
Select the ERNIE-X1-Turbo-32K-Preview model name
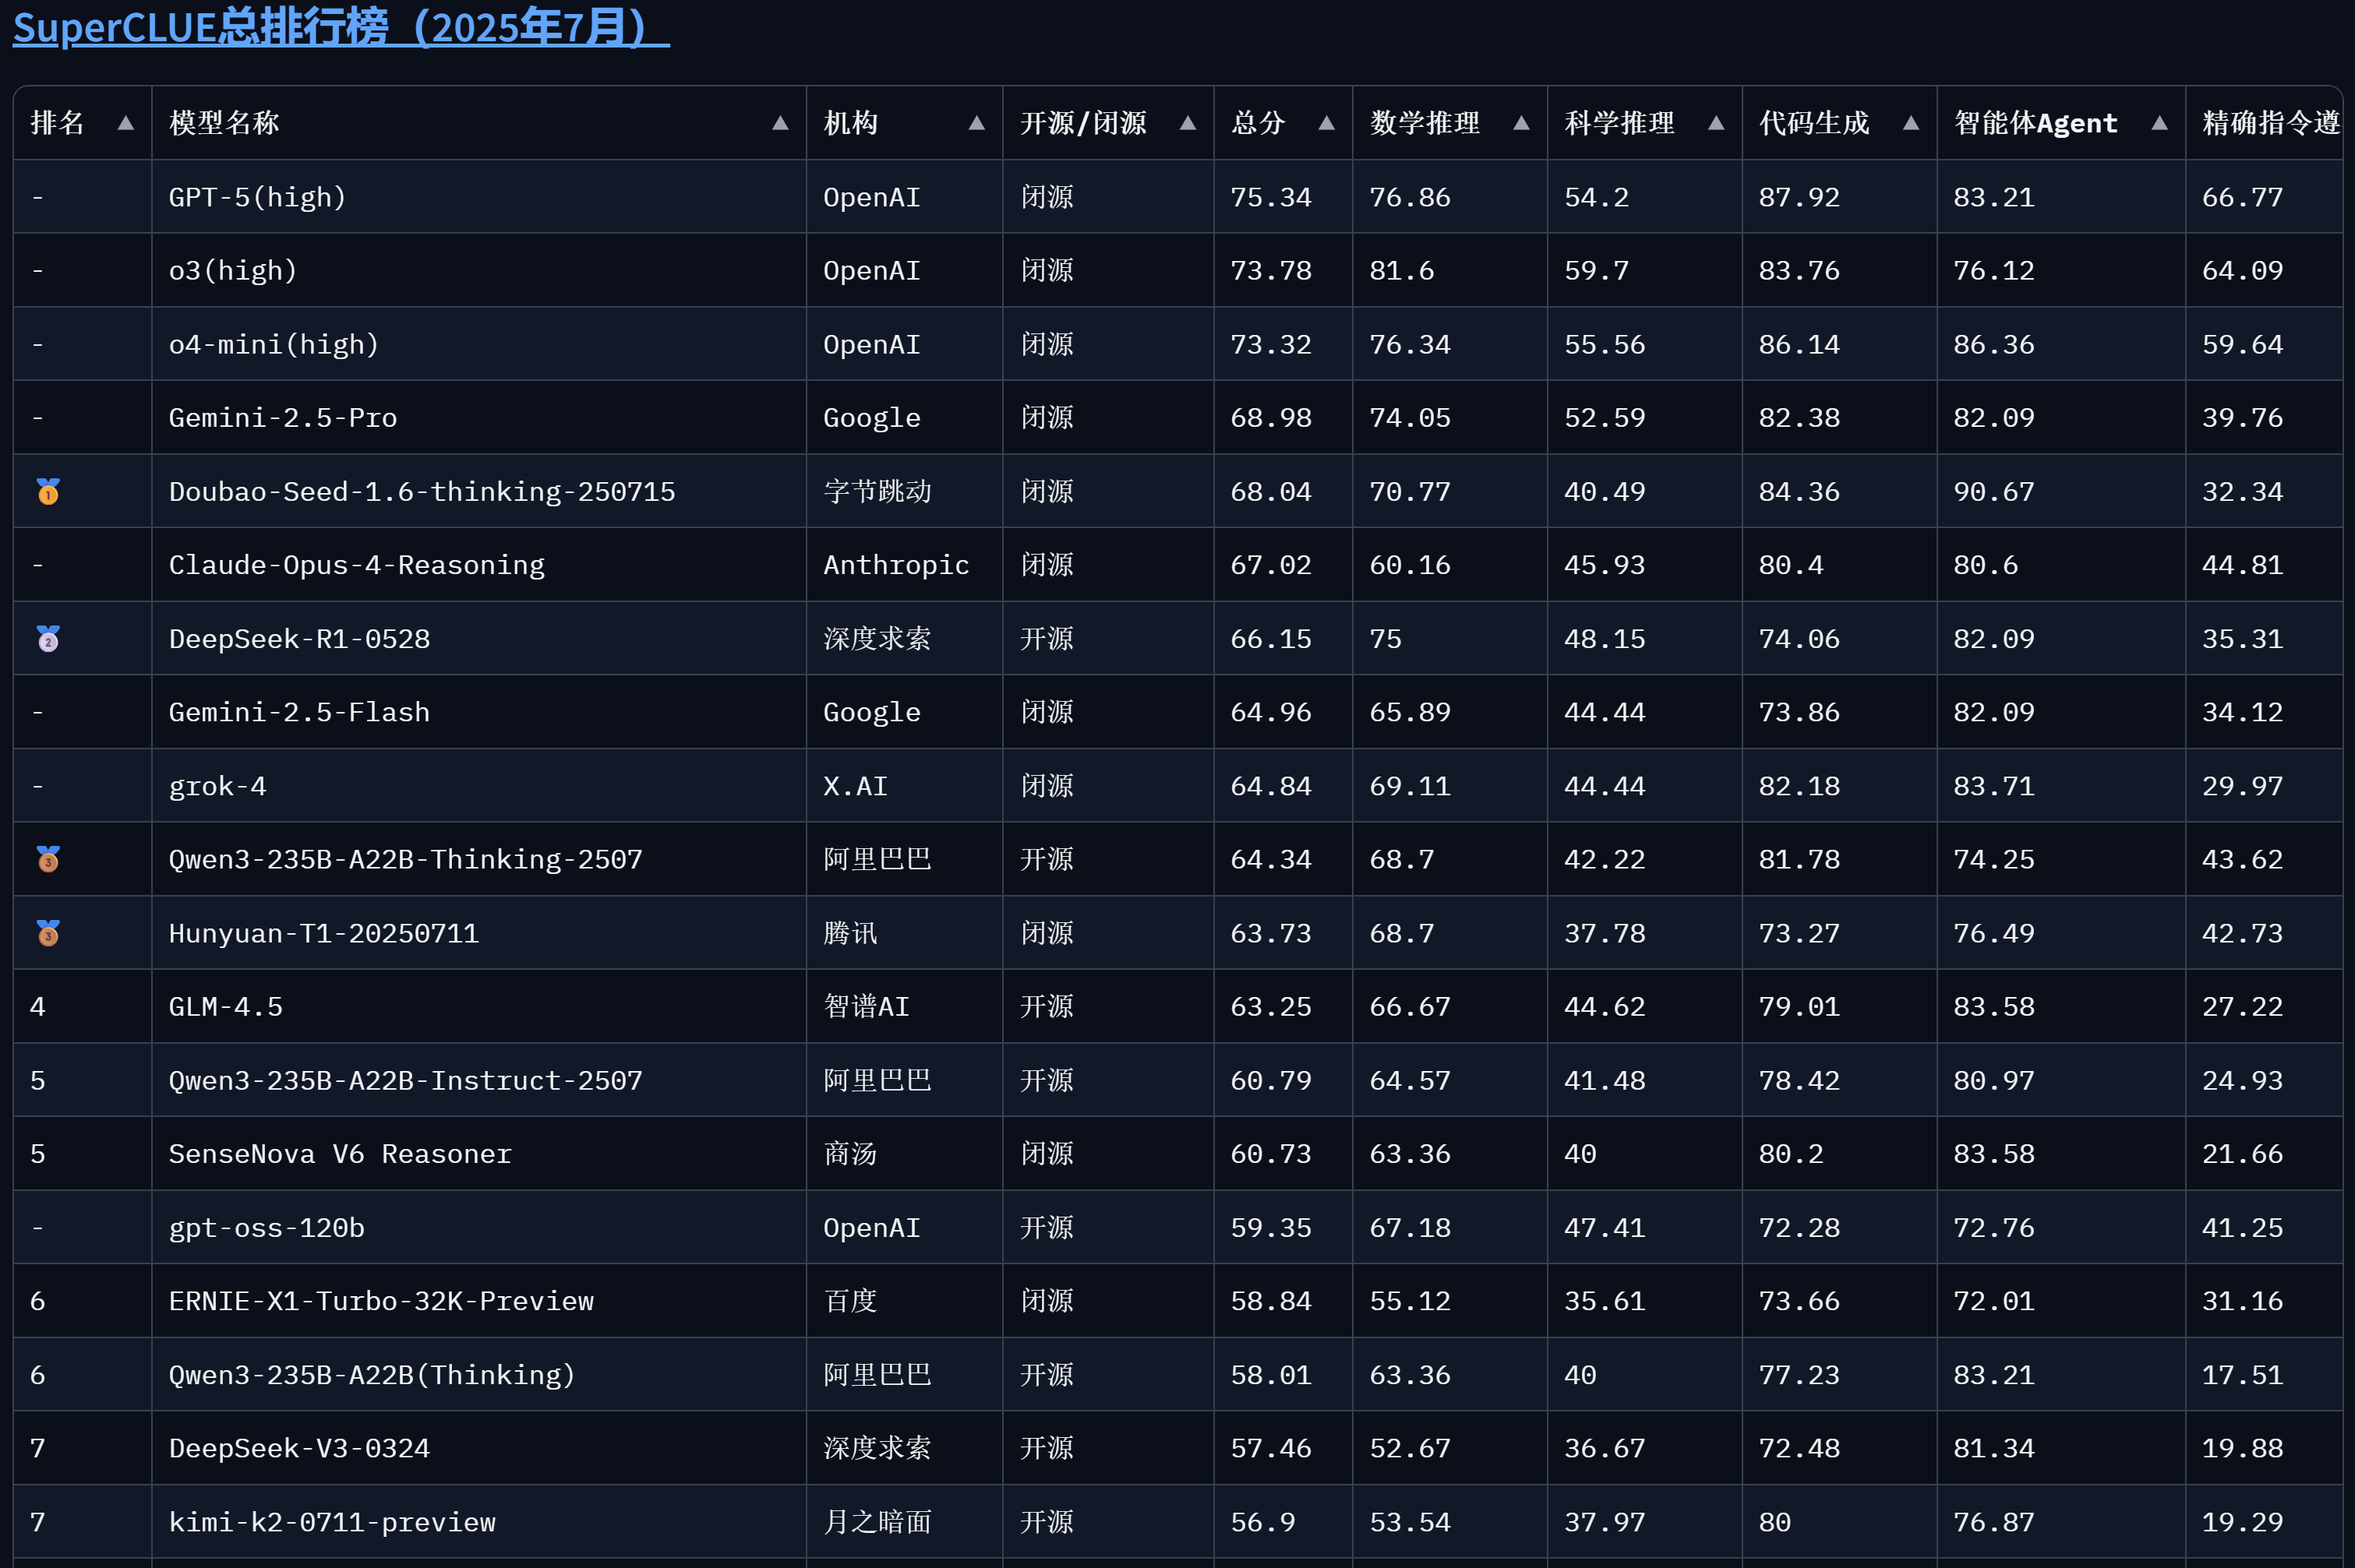[381, 1301]
